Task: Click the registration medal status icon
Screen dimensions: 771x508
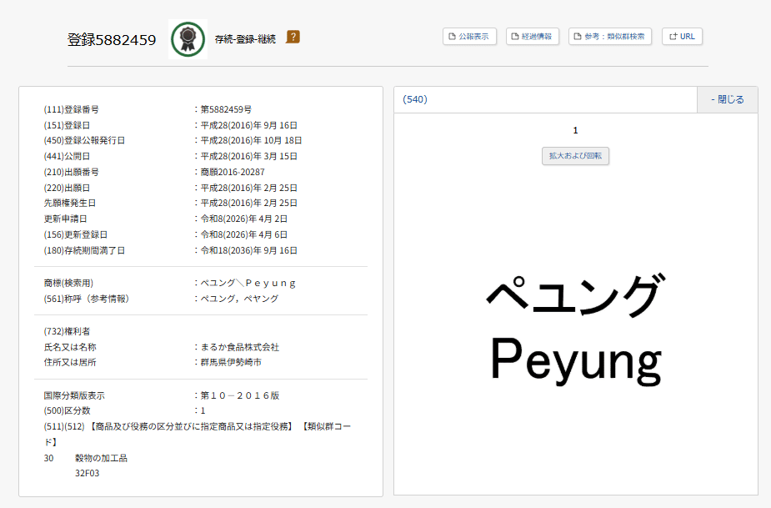Action: click(188, 39)
